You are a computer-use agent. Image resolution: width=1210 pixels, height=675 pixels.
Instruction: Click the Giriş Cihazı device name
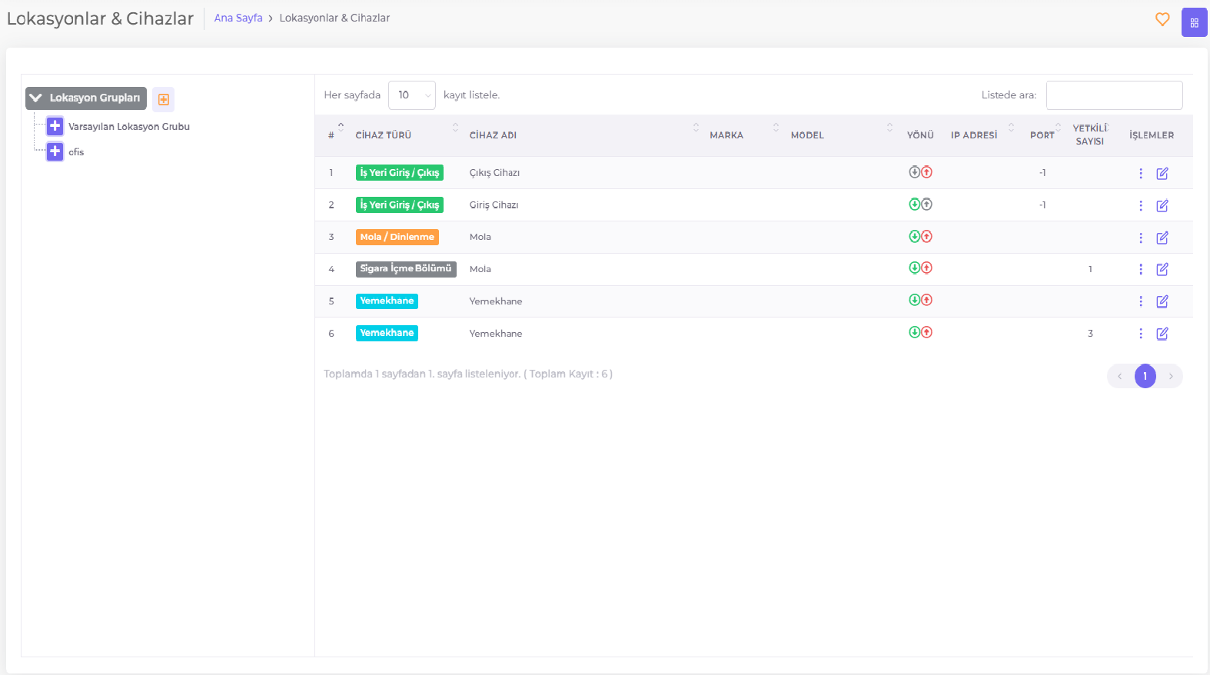click(494, 205)
